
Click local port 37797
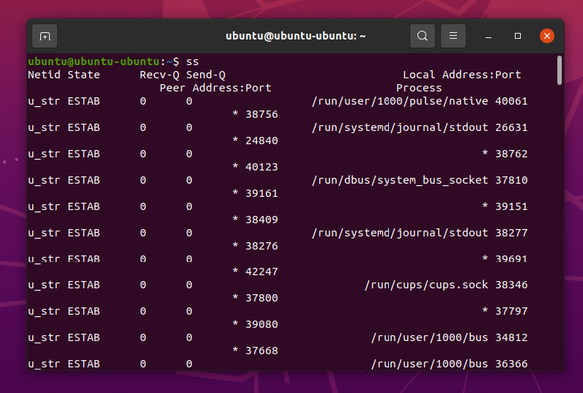[511, 311]
